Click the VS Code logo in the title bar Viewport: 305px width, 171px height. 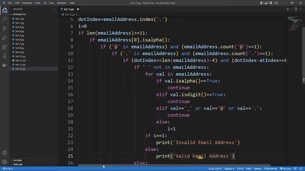click(3, 3)
